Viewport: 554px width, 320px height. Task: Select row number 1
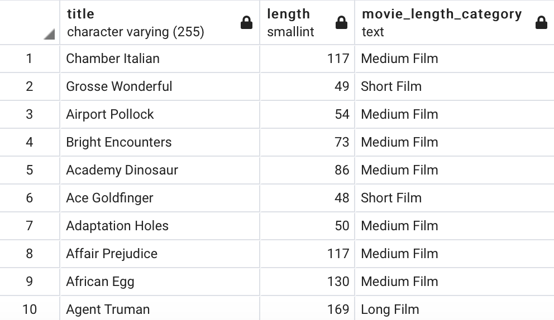point(30,59)
